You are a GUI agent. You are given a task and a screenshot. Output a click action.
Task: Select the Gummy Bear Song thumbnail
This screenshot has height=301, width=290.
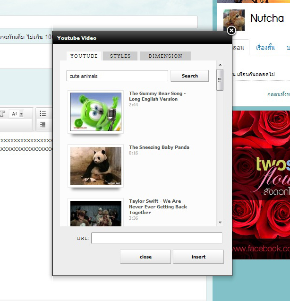(x=96, y=112)
